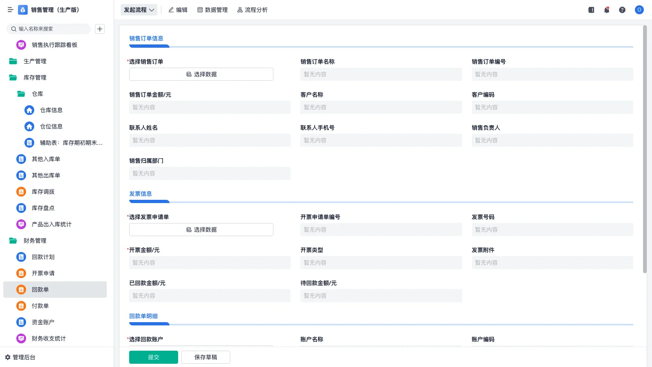Image resolution: width=652 pixels, height=367 pixels.
Task: Click the help question mark icon
Action: tap(622, 10)
